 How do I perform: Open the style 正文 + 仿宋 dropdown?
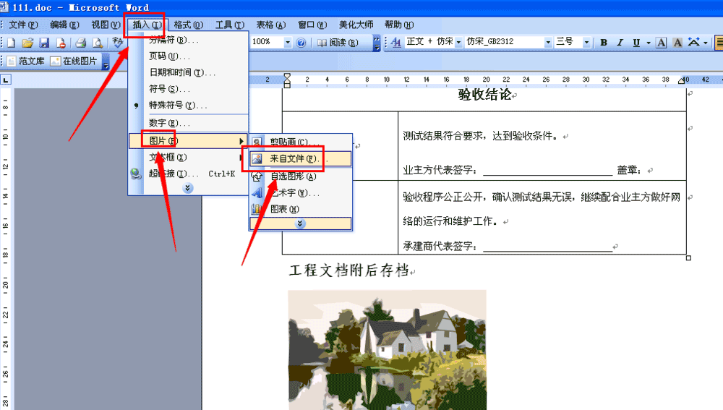coord(458,43)
